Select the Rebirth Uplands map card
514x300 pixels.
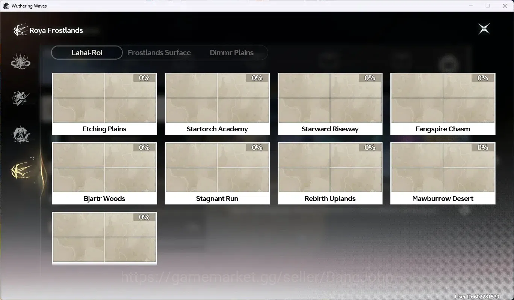pyautogui.click(x=330, y=173)
